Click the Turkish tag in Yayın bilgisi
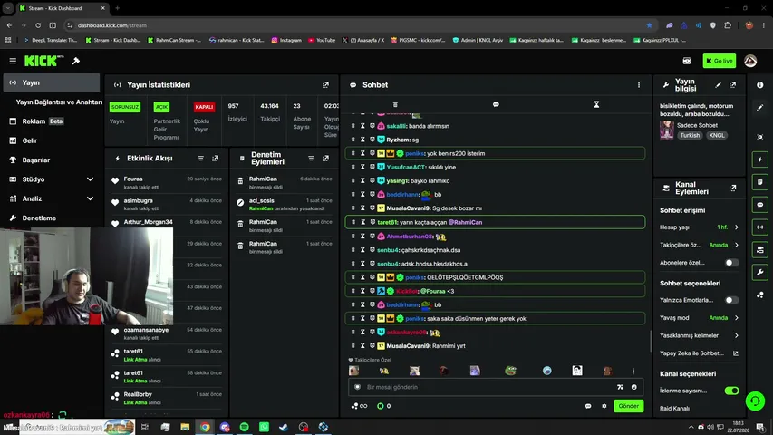 coord(690,136)
